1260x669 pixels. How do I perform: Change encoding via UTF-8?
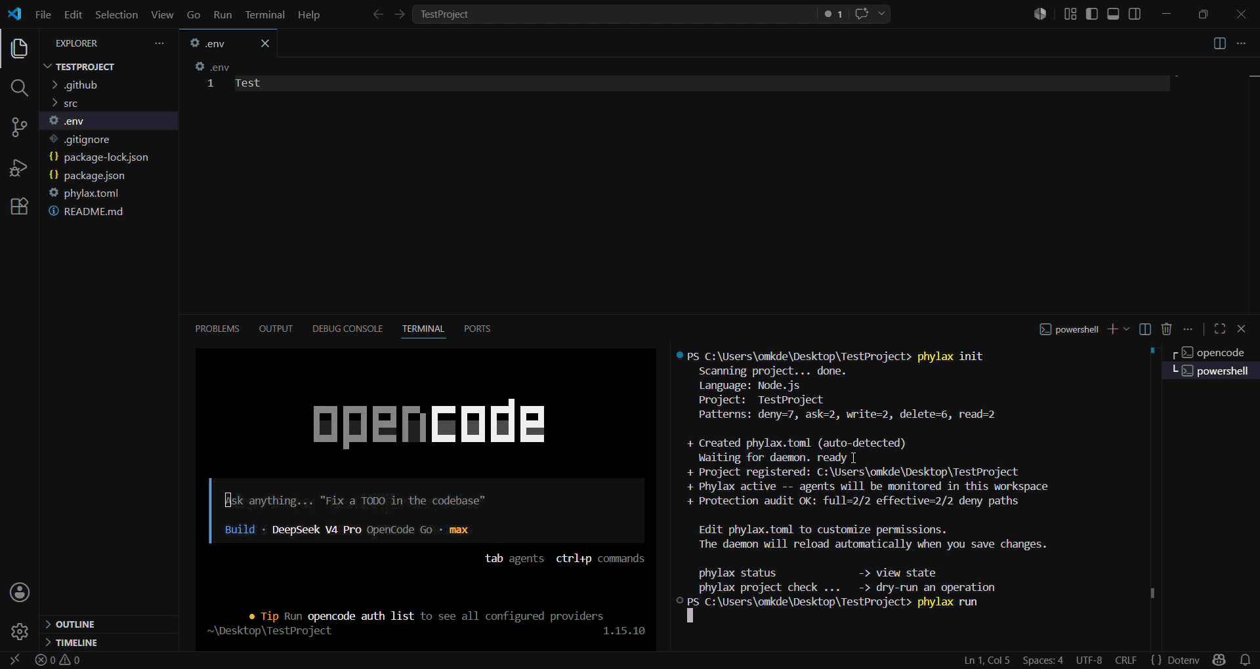(1089, 660)
